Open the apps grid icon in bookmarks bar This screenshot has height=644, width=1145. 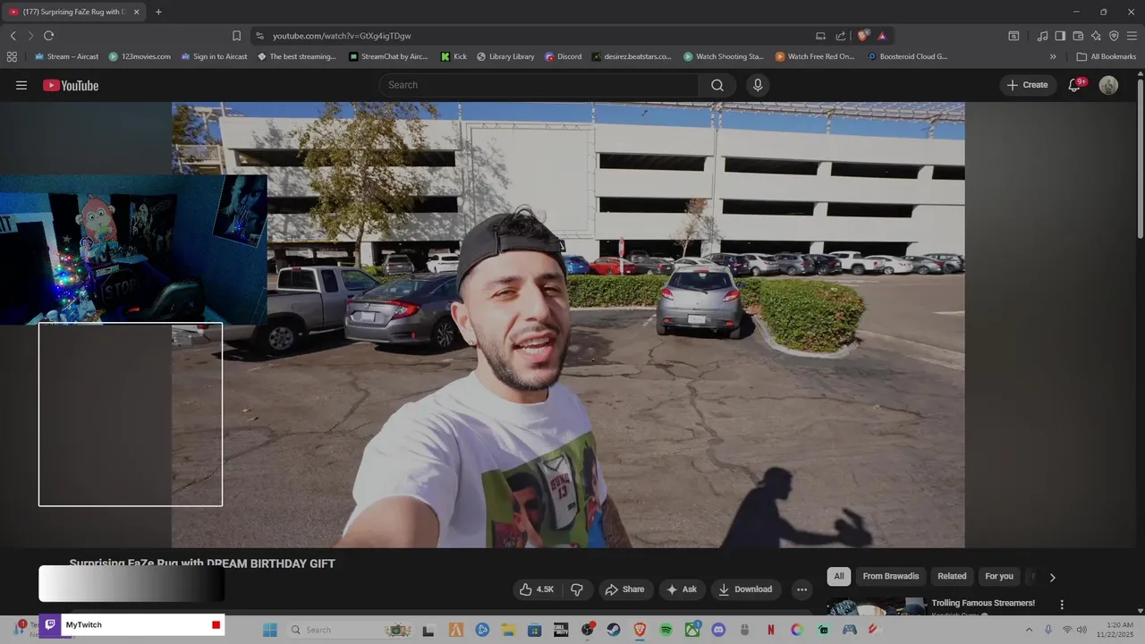coord(12,56)
